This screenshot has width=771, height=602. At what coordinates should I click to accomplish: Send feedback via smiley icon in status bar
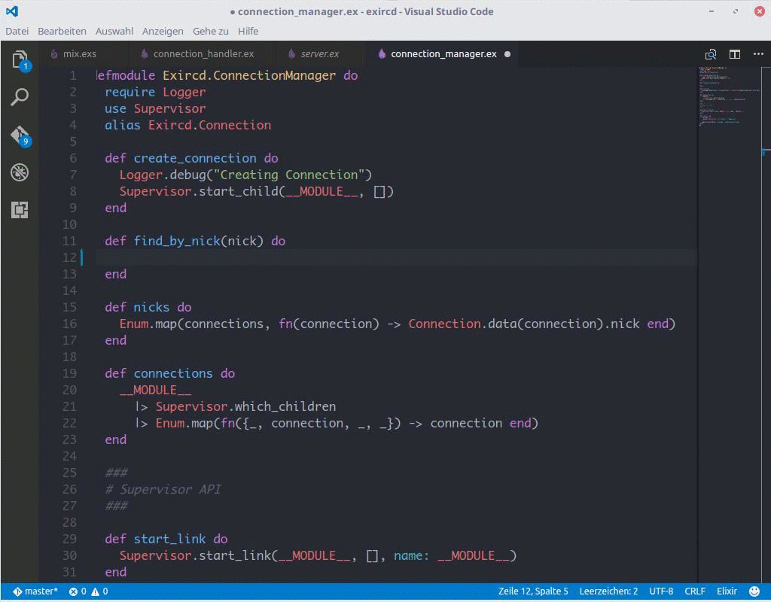coord(754,591)
